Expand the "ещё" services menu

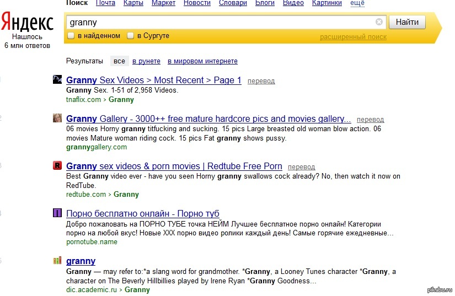click(x=357, y=3)
